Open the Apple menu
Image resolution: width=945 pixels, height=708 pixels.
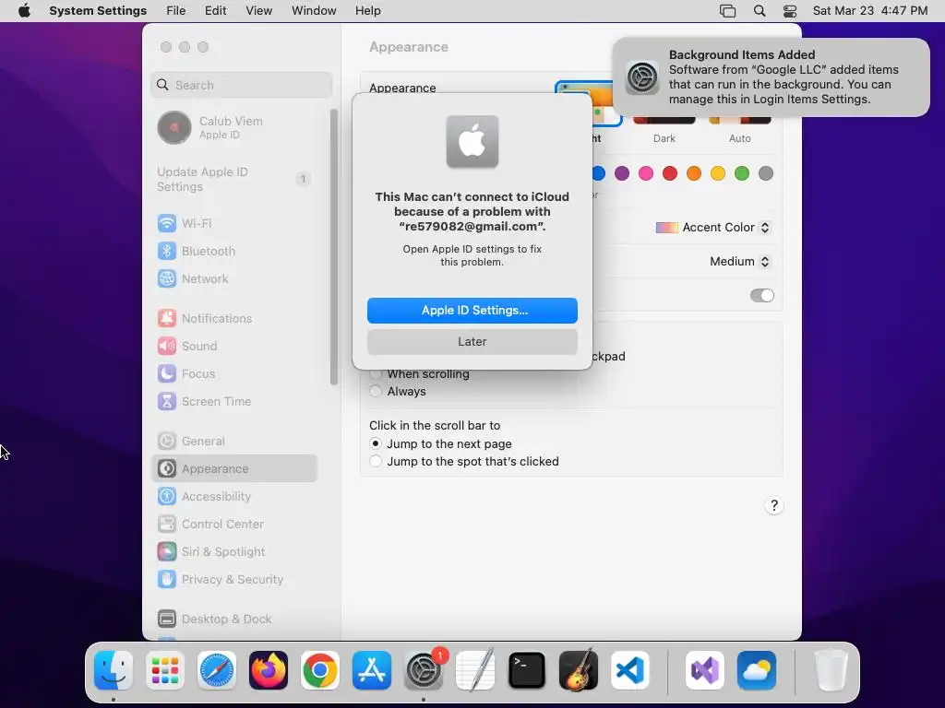24,11
